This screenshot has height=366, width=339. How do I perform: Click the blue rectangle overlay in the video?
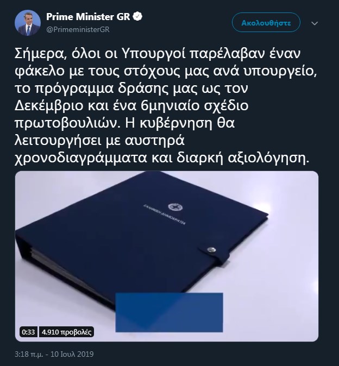click(169, 312)
